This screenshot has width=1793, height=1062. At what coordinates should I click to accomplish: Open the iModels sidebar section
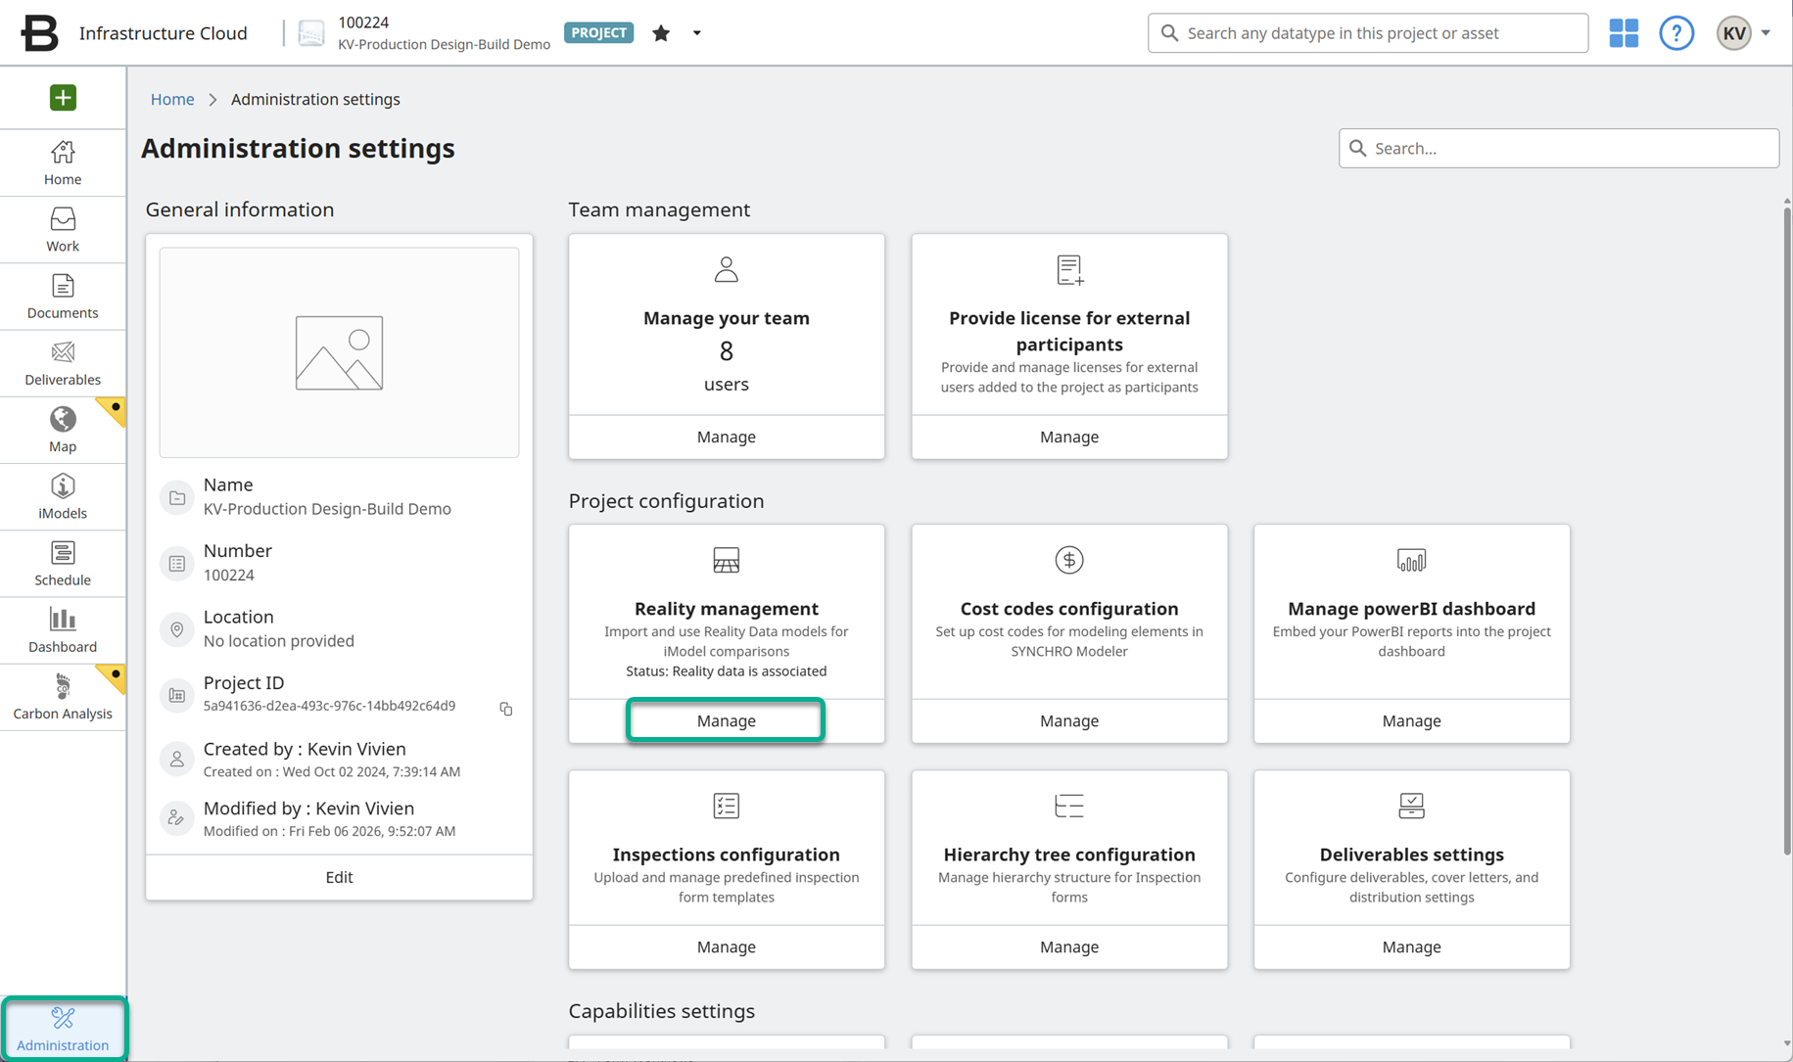(x=63, y=496)
